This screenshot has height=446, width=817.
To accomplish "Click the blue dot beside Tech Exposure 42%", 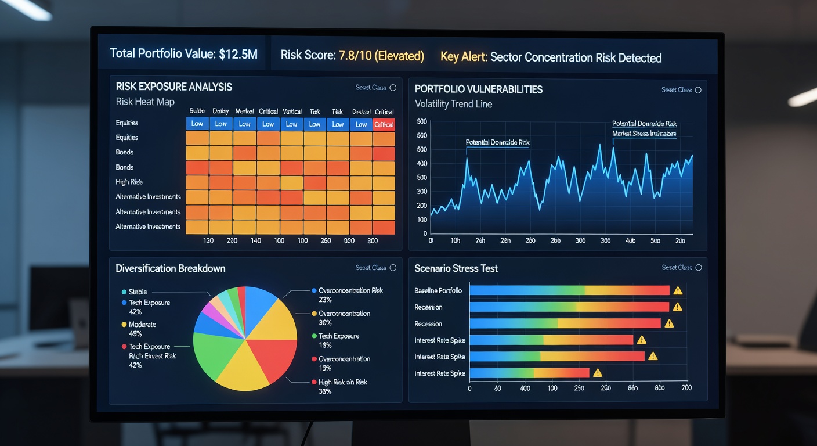I will 124,303.
